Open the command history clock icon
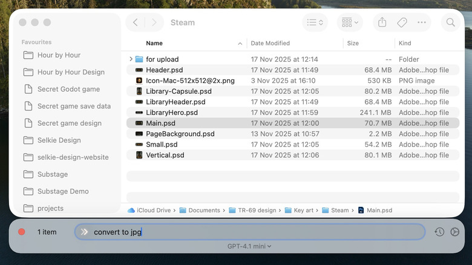472x265 pixels. click(439, 232)
